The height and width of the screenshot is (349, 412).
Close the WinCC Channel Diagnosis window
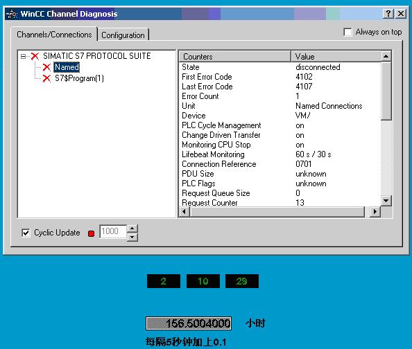coord(401,13)
